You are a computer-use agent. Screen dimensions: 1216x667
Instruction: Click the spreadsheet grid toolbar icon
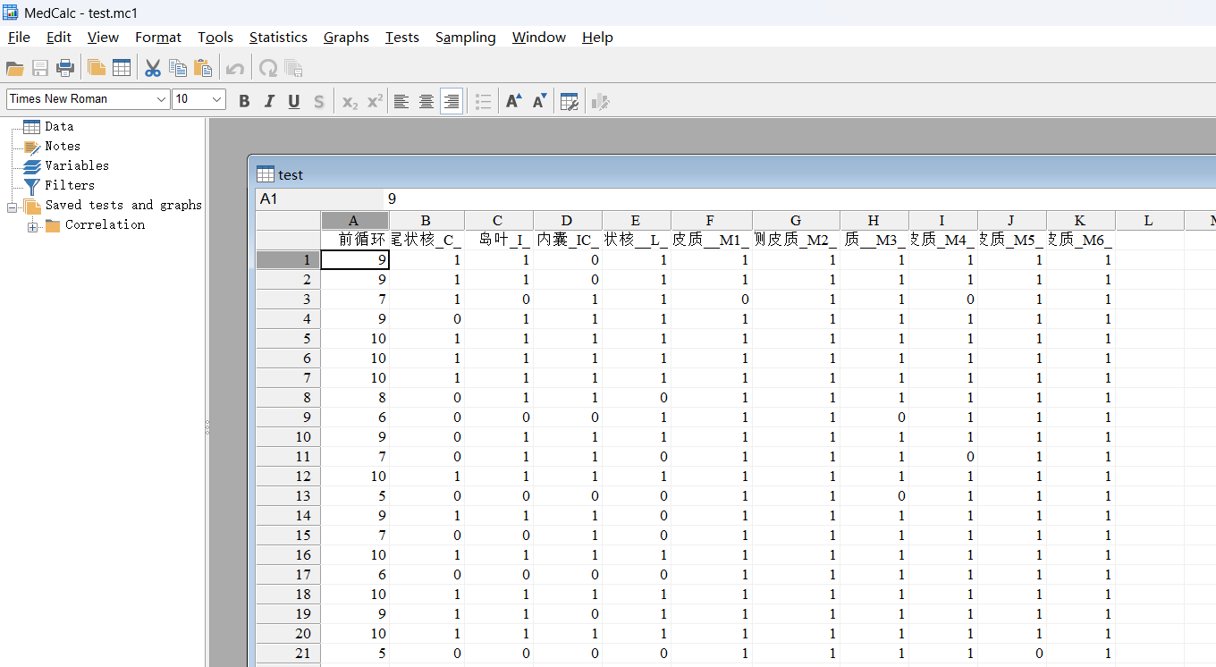point(122,68)
